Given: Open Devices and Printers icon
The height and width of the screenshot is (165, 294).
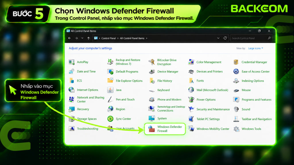Looking at the screenshot, I should coord(191,71).
